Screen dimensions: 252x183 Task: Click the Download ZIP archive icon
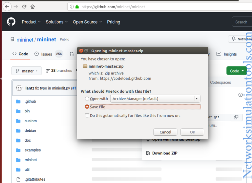tap(148, 153)
